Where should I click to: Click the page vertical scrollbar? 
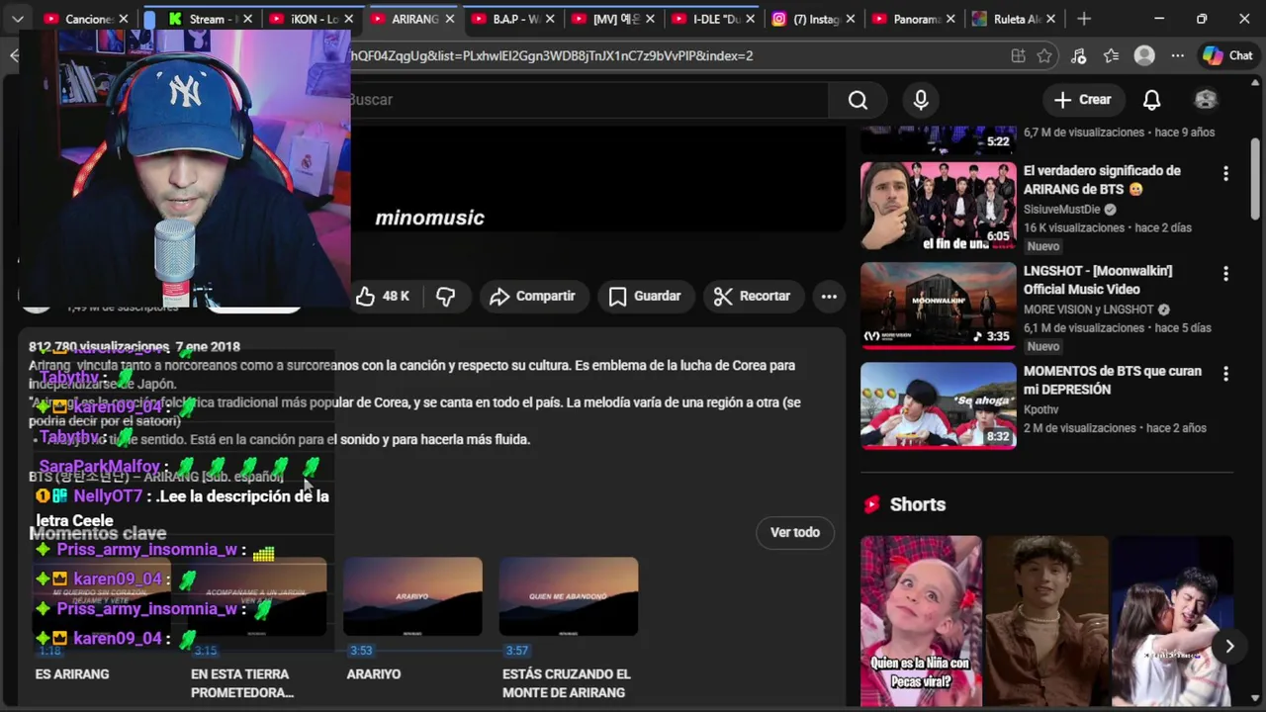pyautogui.click(x=1256, y=178)
